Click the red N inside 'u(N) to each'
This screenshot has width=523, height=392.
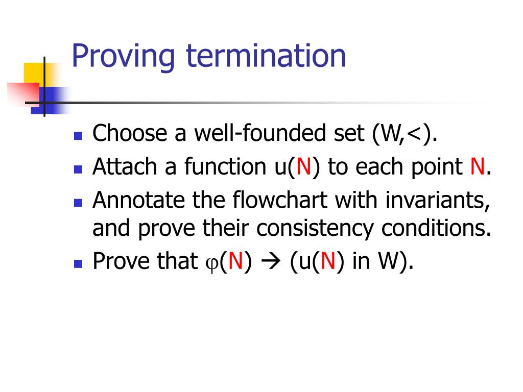[x=303, y=166]
